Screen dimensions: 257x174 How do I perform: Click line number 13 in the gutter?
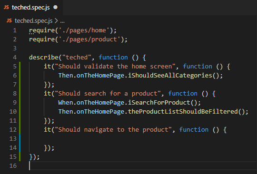13,139
